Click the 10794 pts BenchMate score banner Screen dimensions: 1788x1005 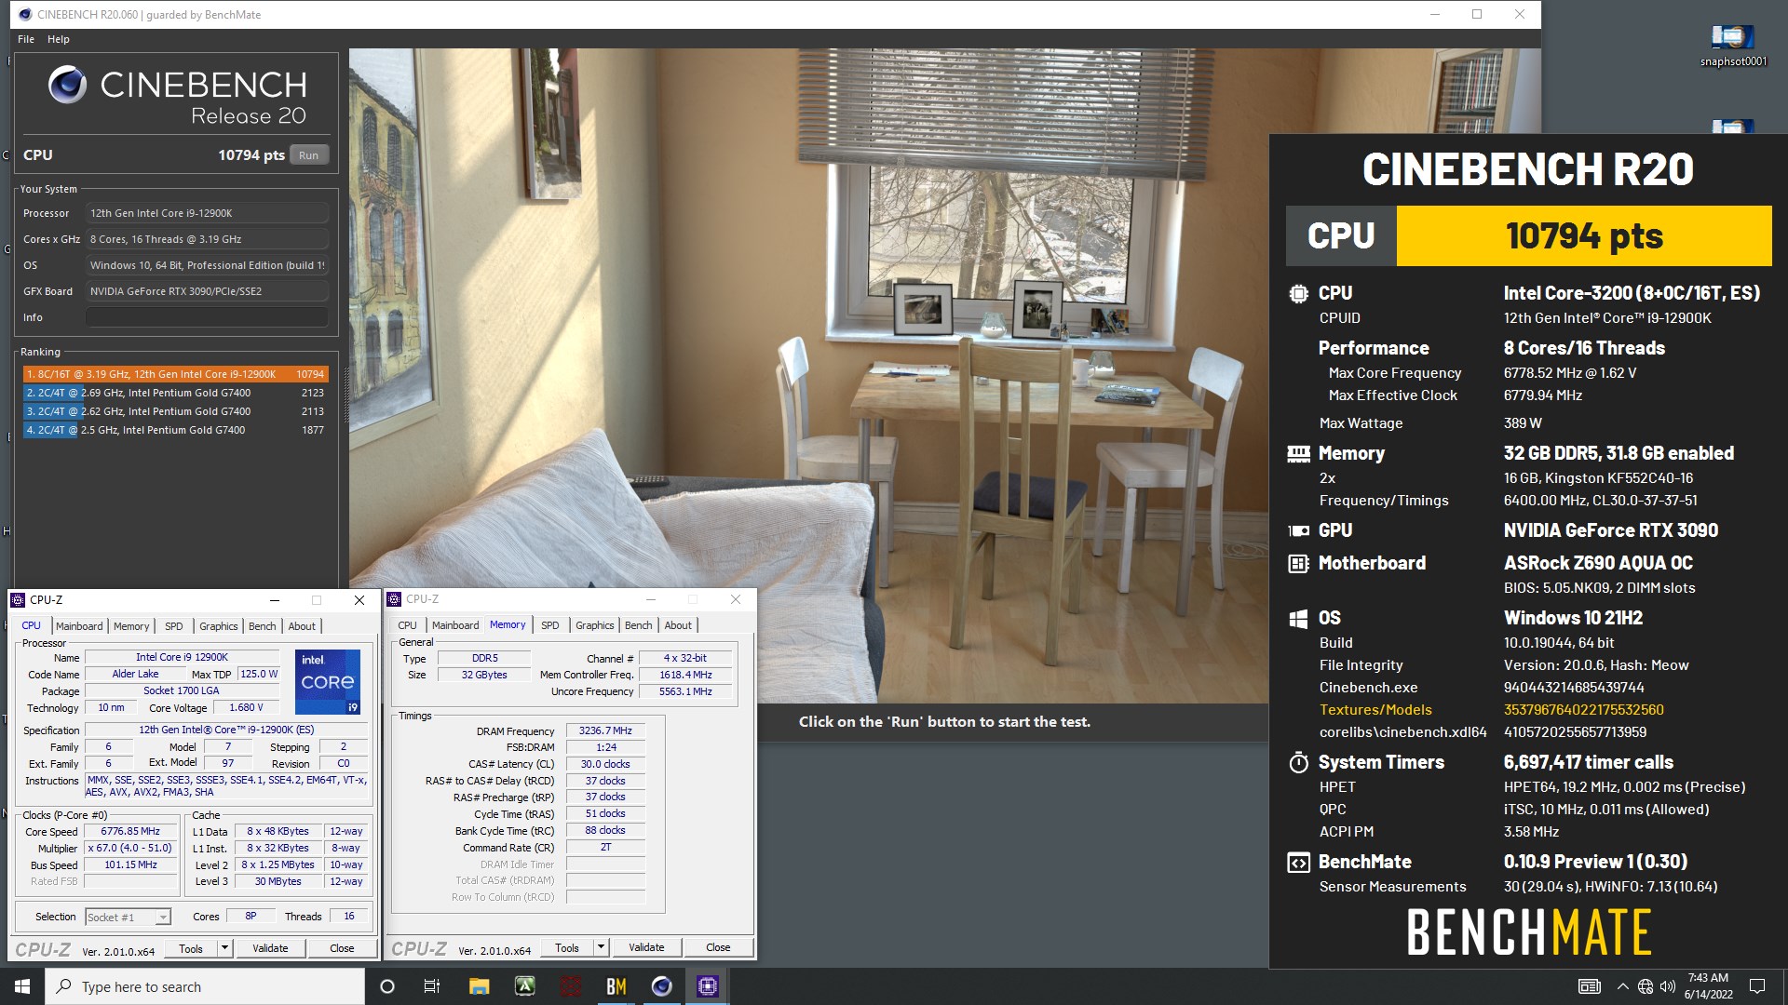point(1584,236)
